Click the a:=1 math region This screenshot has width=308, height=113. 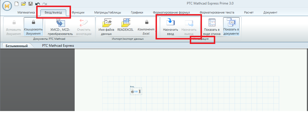point(136,91)
